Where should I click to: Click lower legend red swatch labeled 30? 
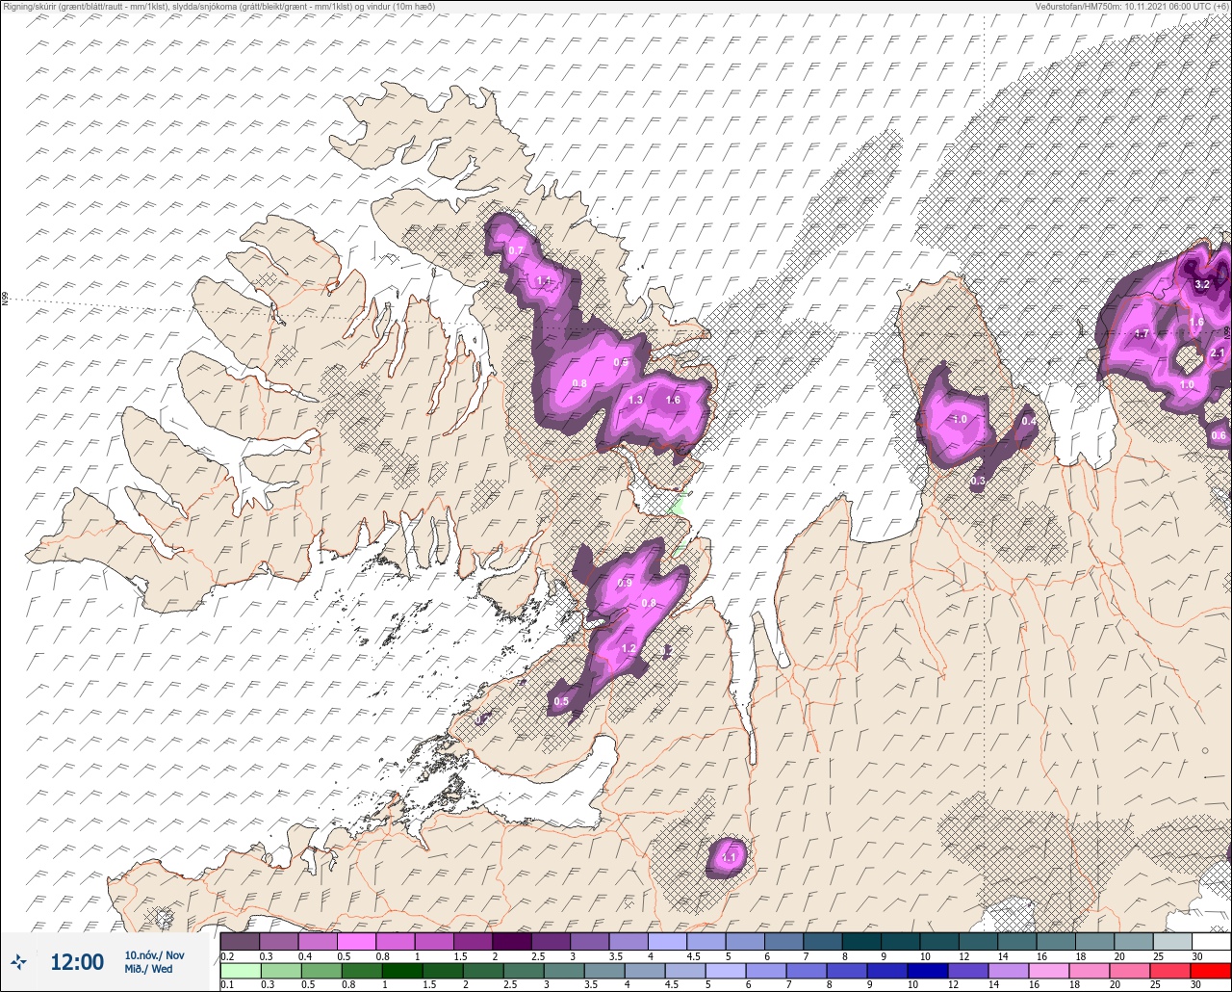point(1211,971)
